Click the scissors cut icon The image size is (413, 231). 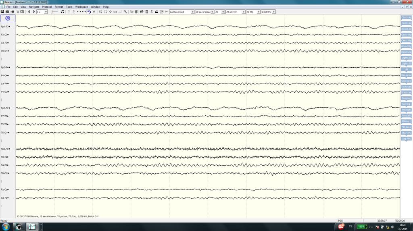(x=152, y=12)
